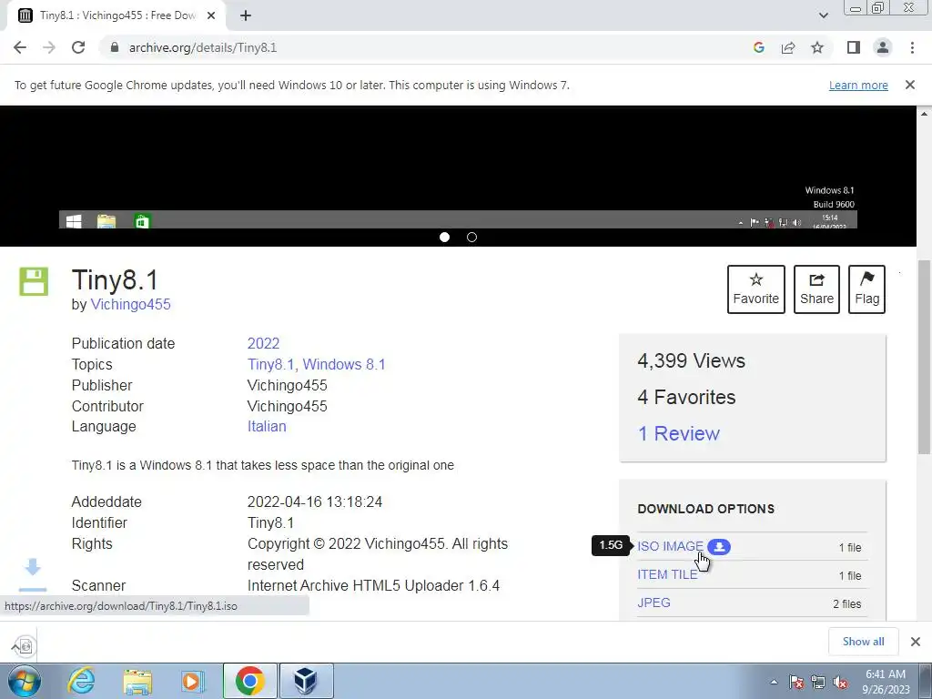Open the Tiny8.1 topic link
The width and height of the screenshot is (932, 699).
270,364
